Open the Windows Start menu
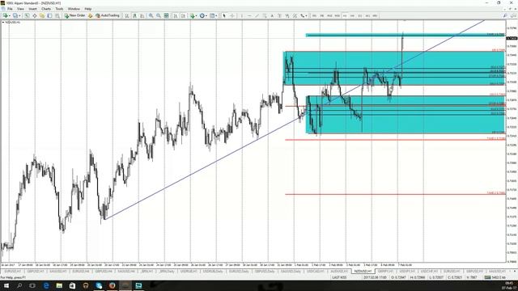 pyautogui.click(x=6, y=285)
